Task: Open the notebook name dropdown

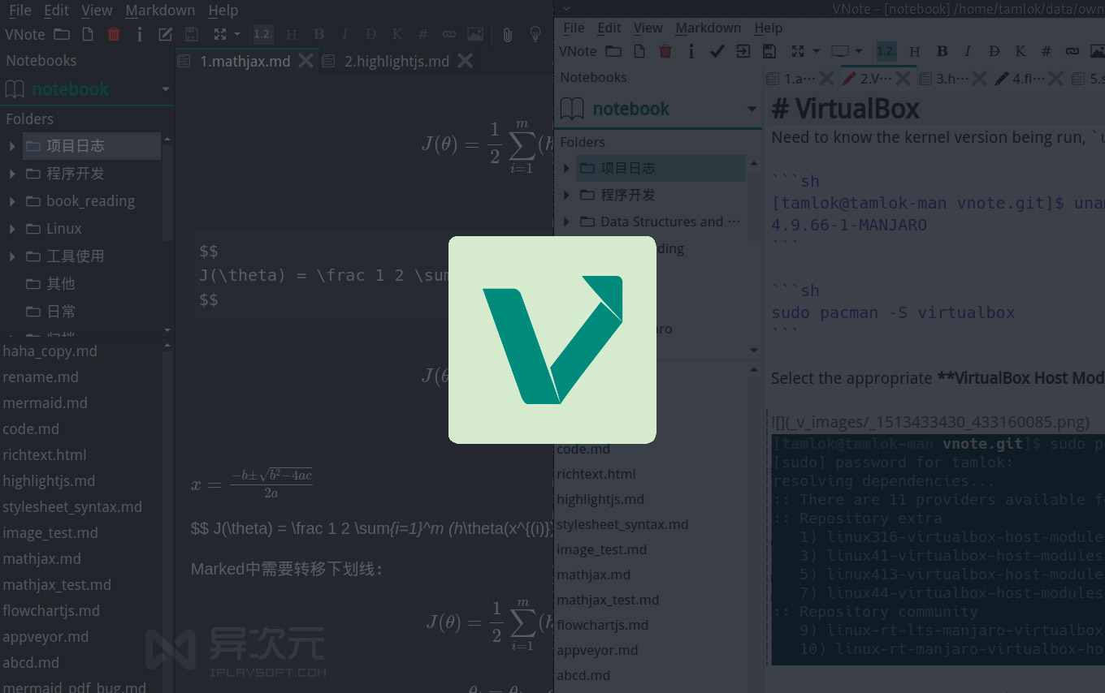Action: [x=165, y=89]
